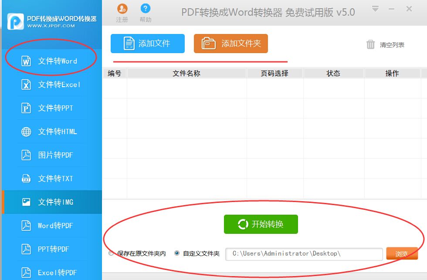
Task: Click the 添加文件夹 button
Action: tap(231, 44)
